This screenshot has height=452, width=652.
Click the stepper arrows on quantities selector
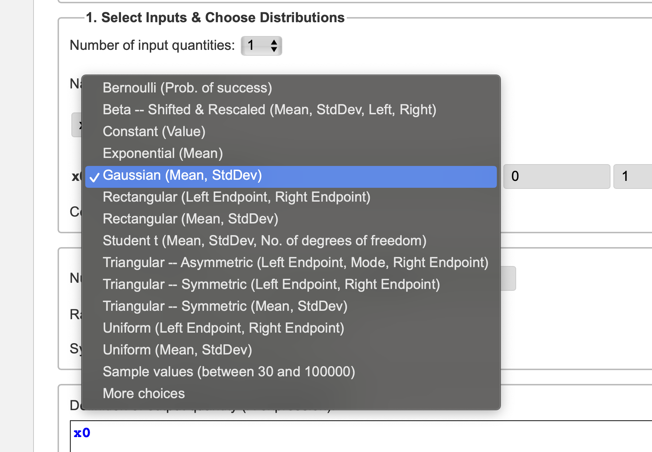click(274, 46)
